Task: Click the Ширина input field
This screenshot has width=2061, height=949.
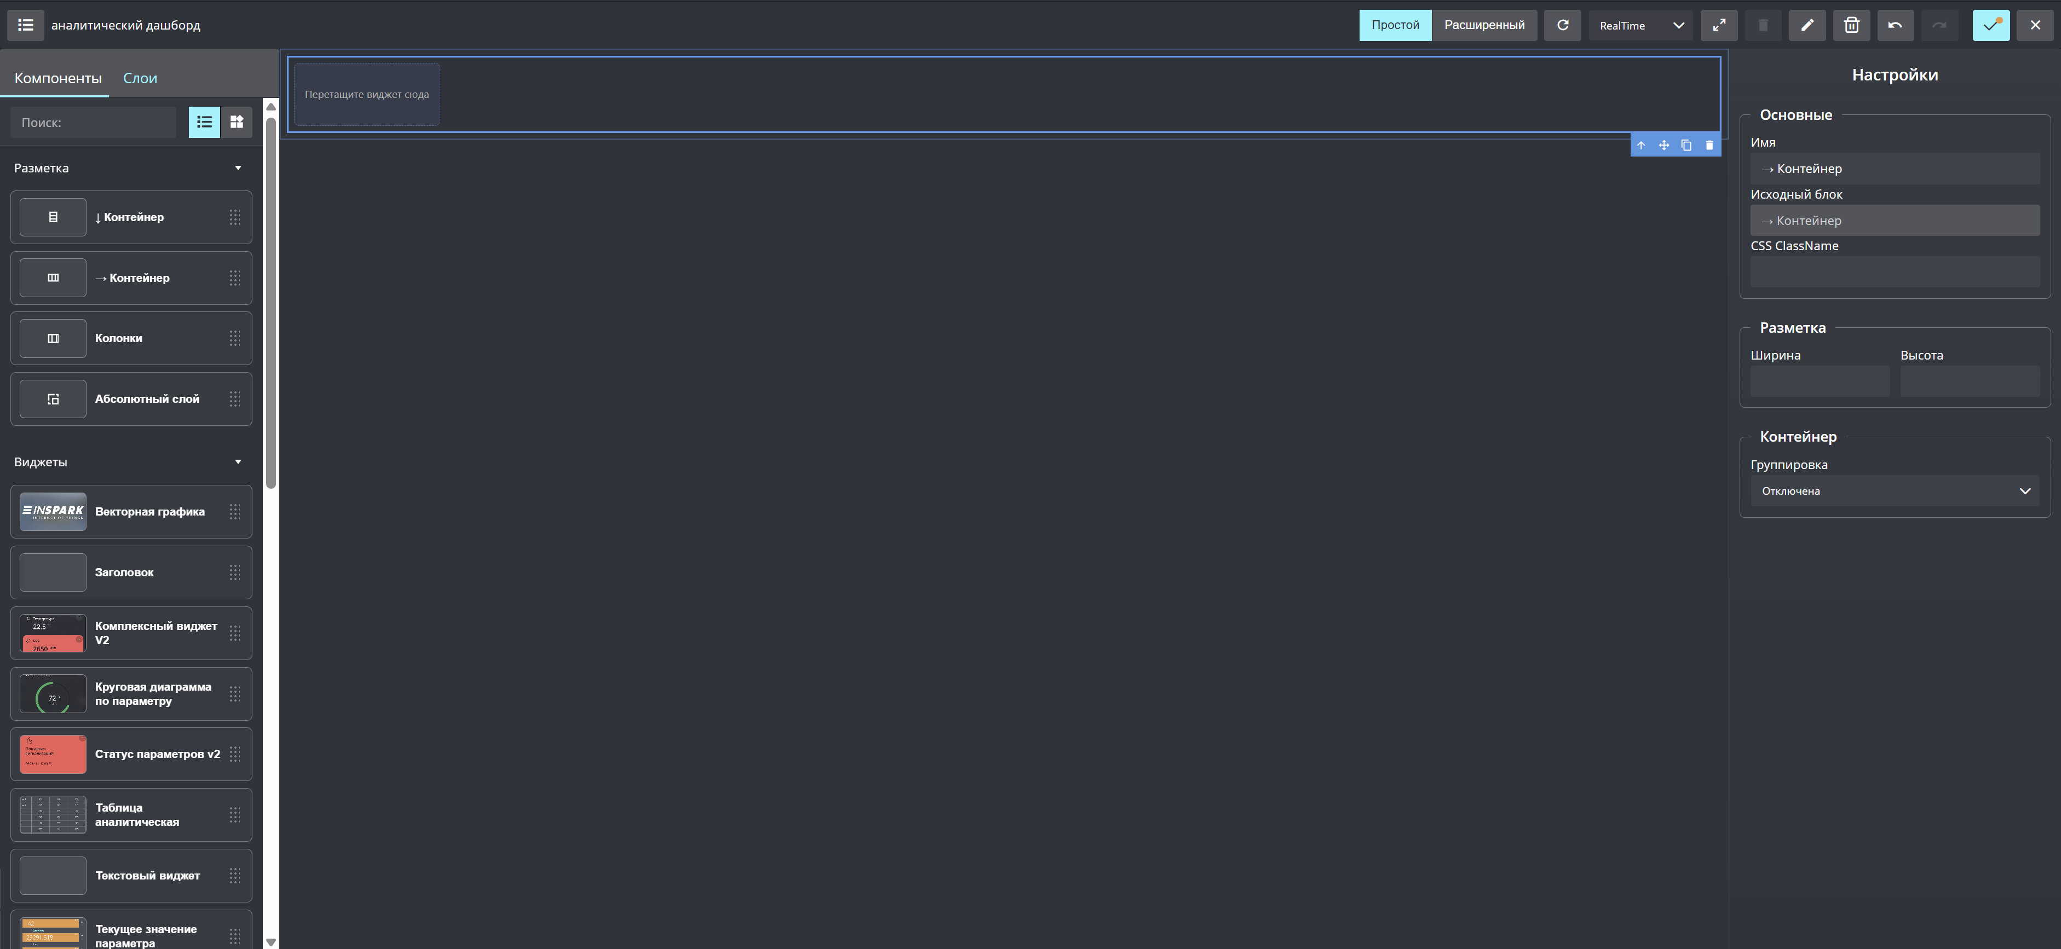Action: (1820, 381)
